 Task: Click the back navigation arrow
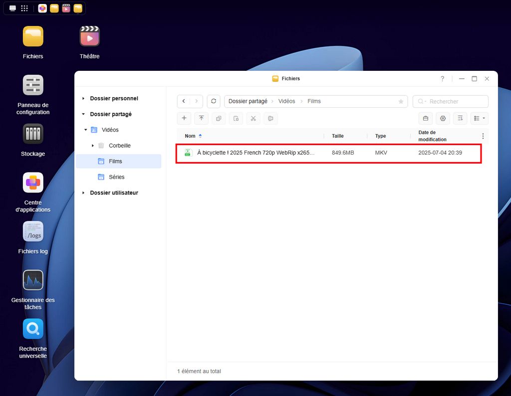coord(184,101)
